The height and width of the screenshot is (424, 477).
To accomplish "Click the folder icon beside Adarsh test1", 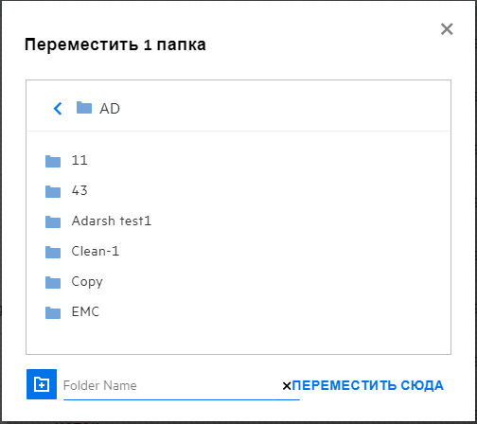I will [53, 221].
